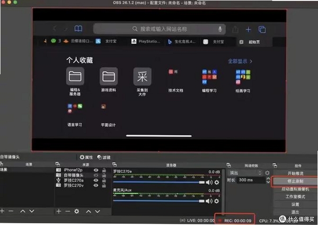The height and width of the screenshot is (225, 318).
Task: Pop out the 来源 dock panel
Action: 58,164
